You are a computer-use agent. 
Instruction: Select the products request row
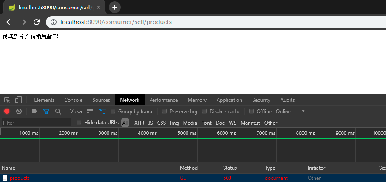pyautogui.click(x=20, y=178)
